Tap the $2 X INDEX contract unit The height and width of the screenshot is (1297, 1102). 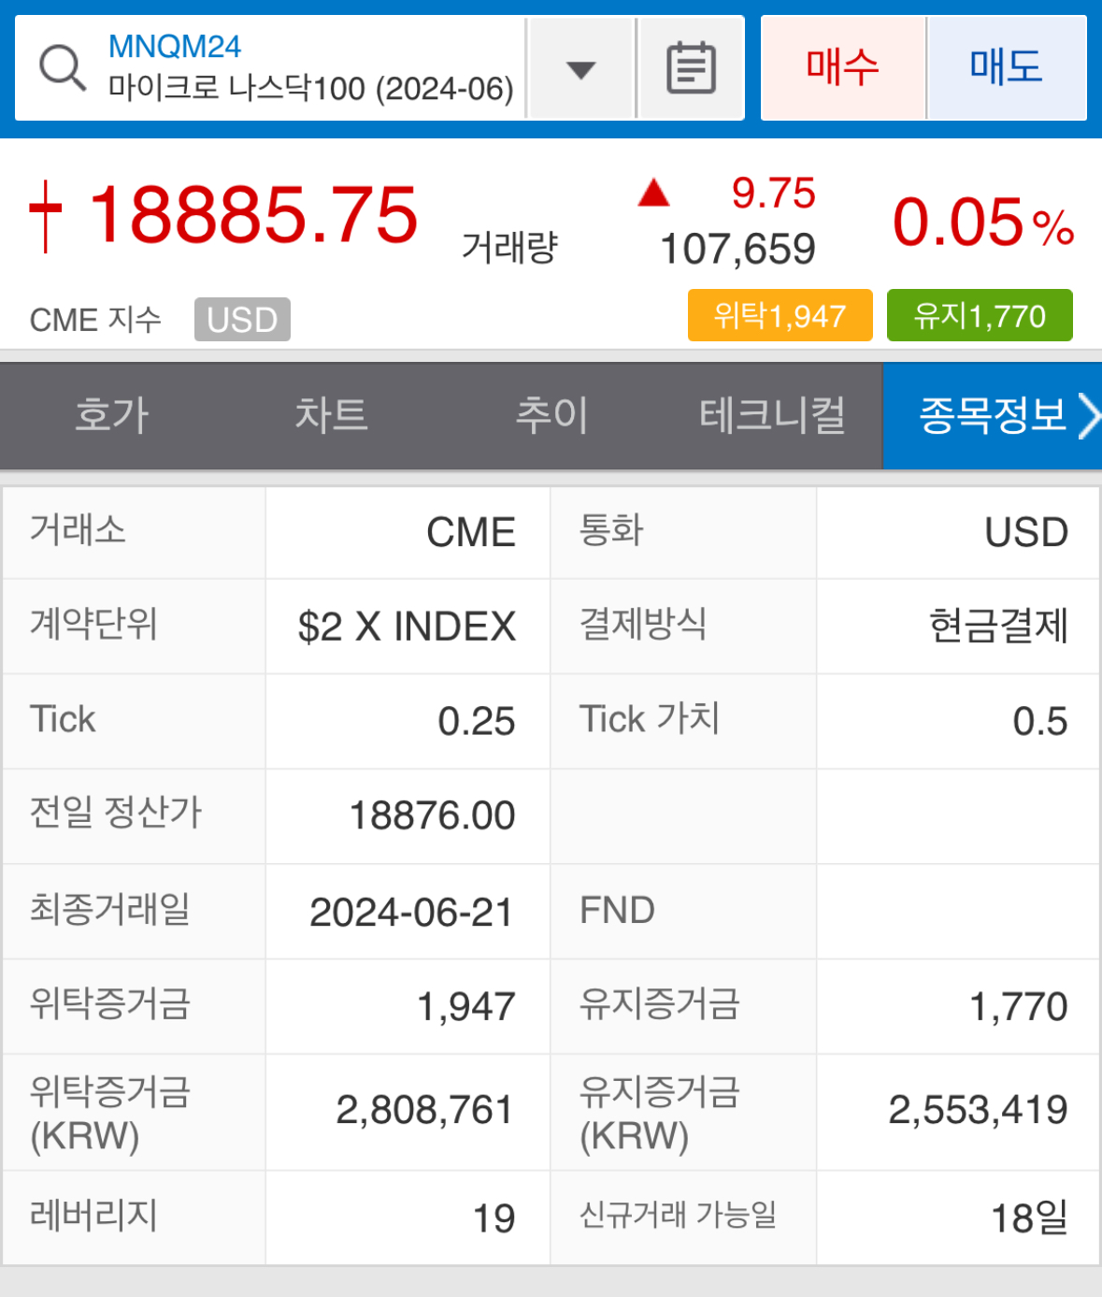pyautogui.click(x=408, y=627)
